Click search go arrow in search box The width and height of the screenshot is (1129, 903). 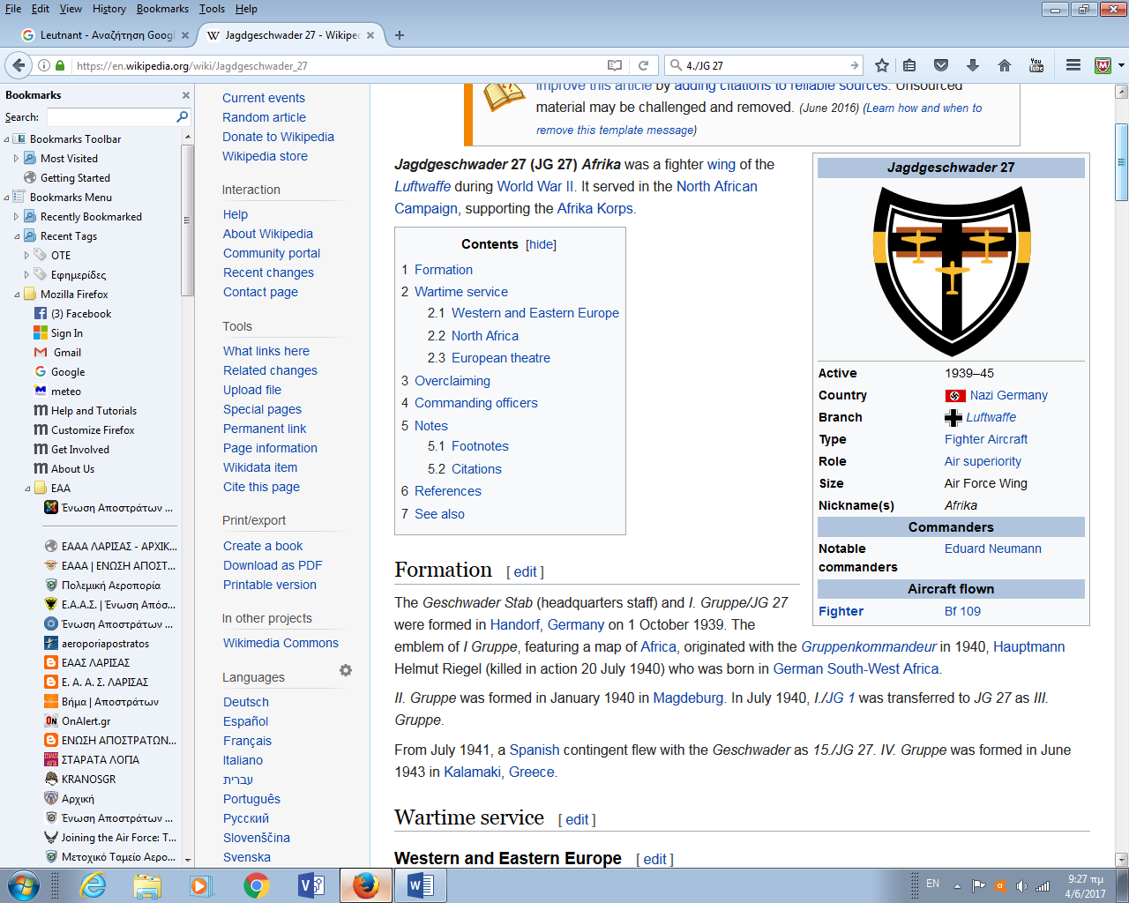[854, 65]
